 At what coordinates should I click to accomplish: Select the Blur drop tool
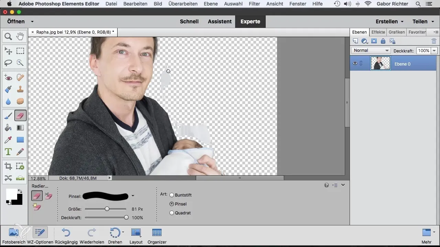[x=8, y=101]
